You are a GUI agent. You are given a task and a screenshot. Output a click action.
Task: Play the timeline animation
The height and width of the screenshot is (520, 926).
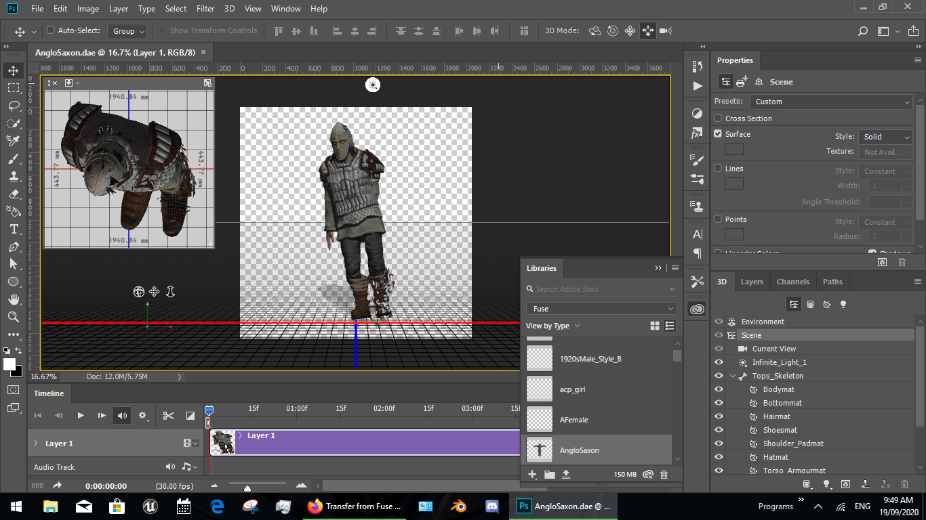(80, 415)
